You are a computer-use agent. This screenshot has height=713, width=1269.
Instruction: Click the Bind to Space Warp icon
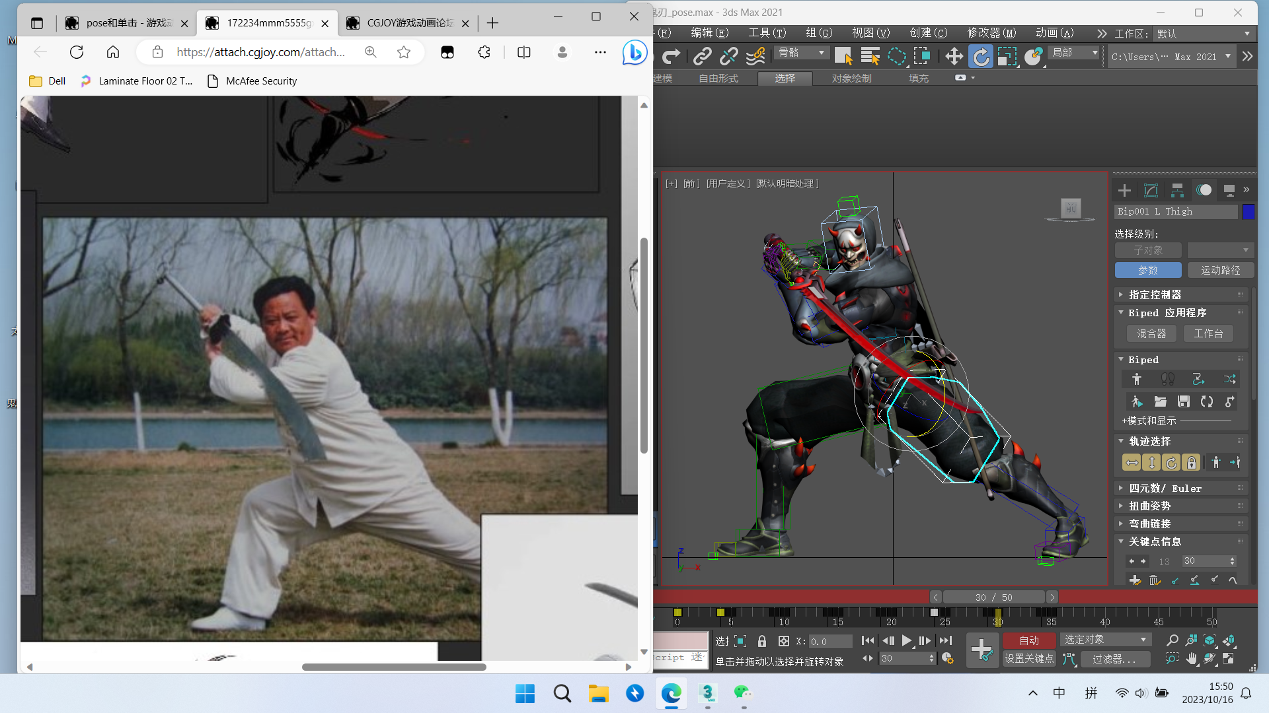[755, 57]
